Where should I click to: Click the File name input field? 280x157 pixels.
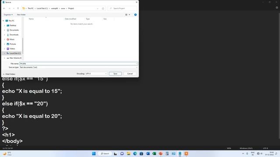pos(78,64)
